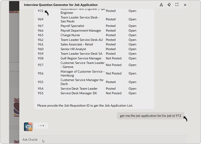This screenshot has height=144, width=201.
Task: Click the eraser clear-chat icon
Action: 169,5
